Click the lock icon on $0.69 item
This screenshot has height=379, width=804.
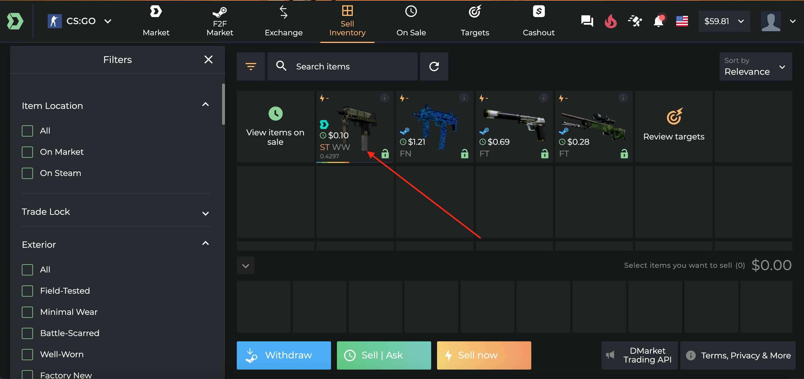tap(545, 154)
